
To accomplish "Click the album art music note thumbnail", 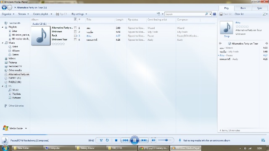I will pyautogui.click(x=41, y=36).
